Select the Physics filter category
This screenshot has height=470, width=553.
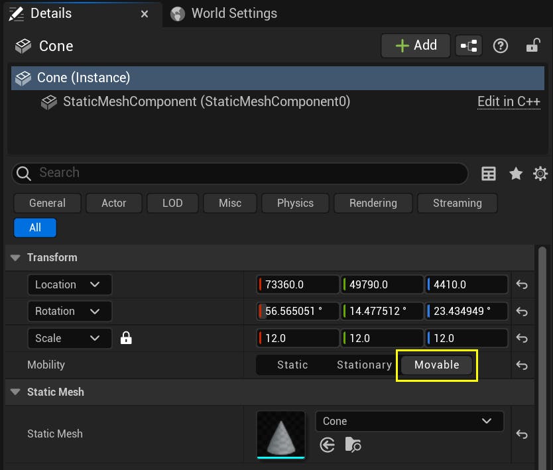point(294,204)
